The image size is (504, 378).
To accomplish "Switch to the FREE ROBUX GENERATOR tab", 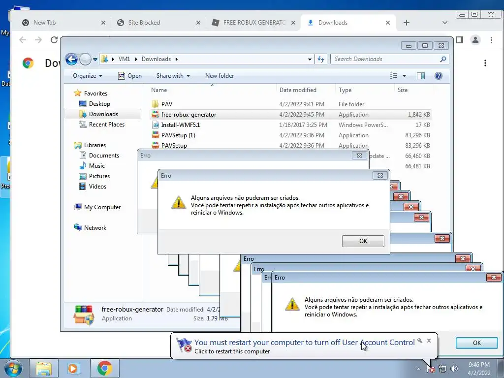I will [x=252, y=23].
